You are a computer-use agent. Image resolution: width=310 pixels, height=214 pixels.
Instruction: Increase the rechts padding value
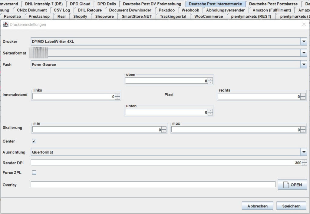pos(303,95)
